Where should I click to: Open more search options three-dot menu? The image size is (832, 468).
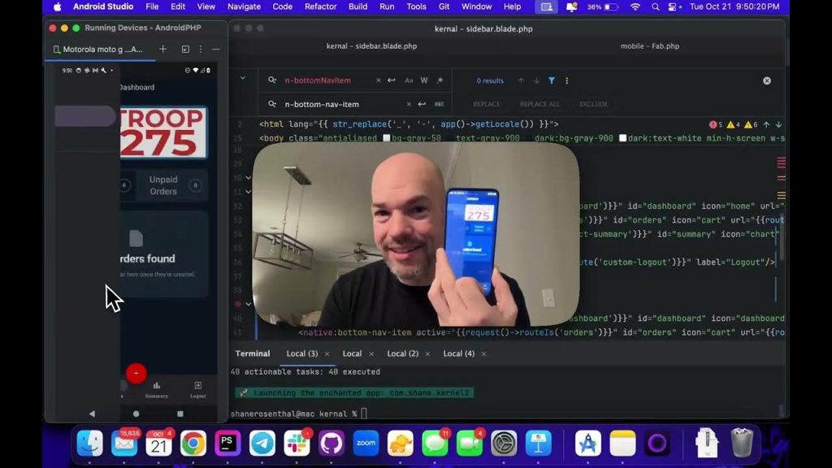pos(566,80)
